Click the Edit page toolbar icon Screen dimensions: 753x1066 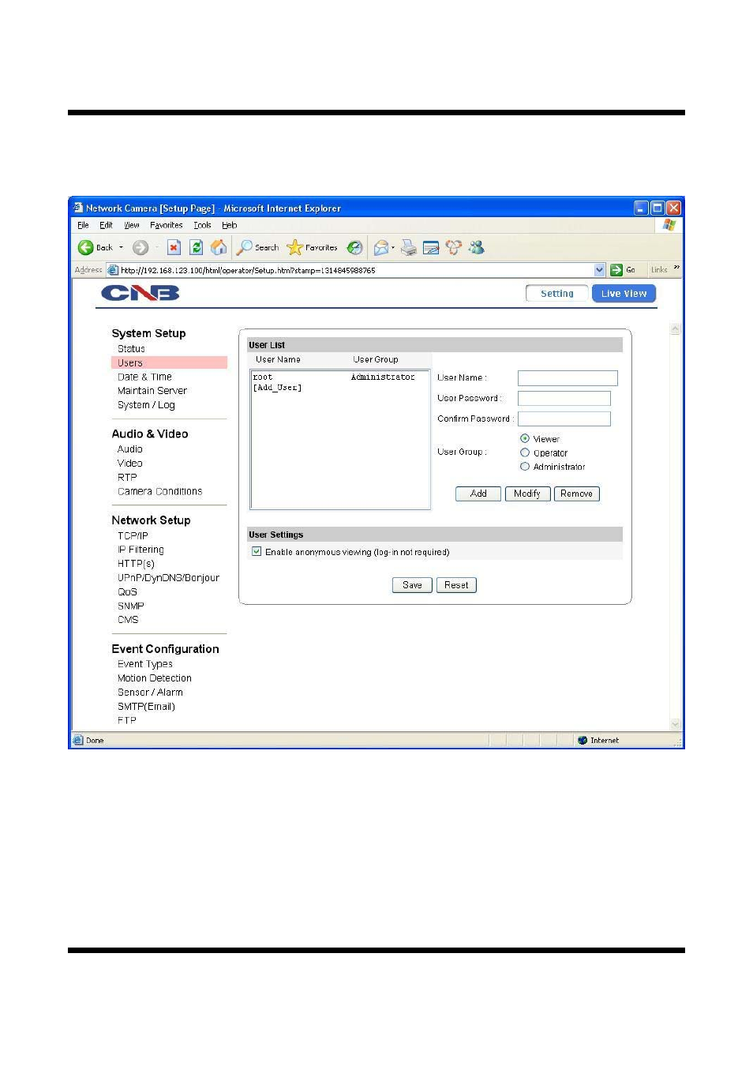(x=431, y=248)
